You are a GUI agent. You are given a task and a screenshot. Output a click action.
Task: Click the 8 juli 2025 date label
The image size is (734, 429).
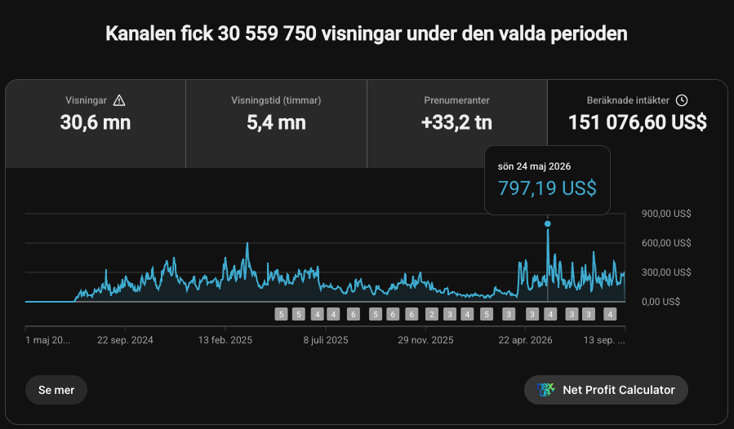click(x=325, y=340)
